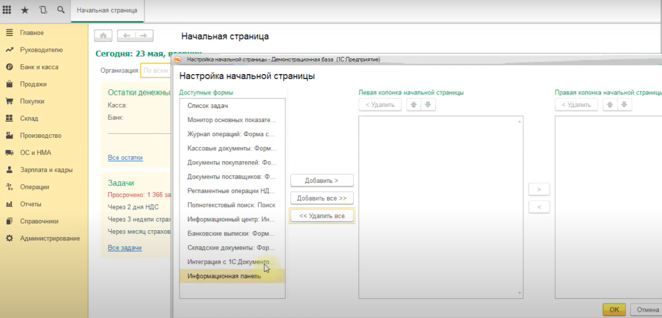Viewport: 662px width, 318px height.
Task: Move up arrow in right column toolbar
Action: click(x=610, y=105)
